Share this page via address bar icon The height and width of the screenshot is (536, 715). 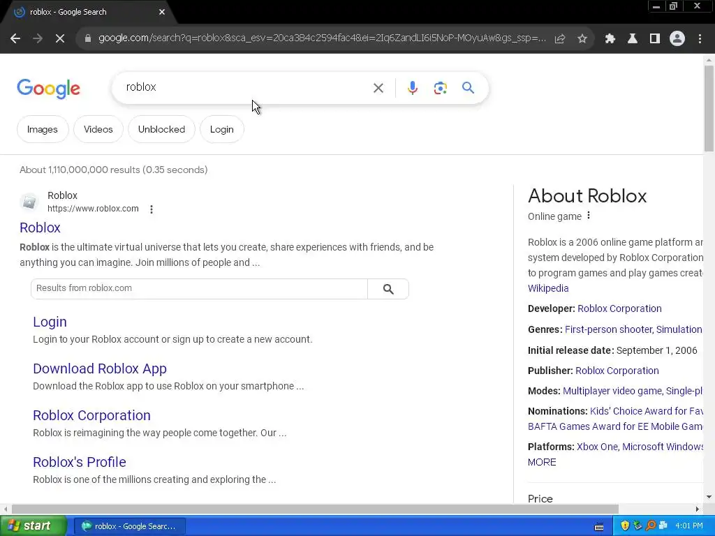pos(560,39)
